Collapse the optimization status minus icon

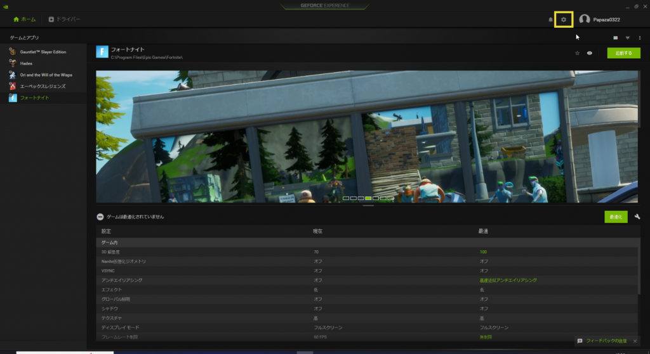pos(100,217)
